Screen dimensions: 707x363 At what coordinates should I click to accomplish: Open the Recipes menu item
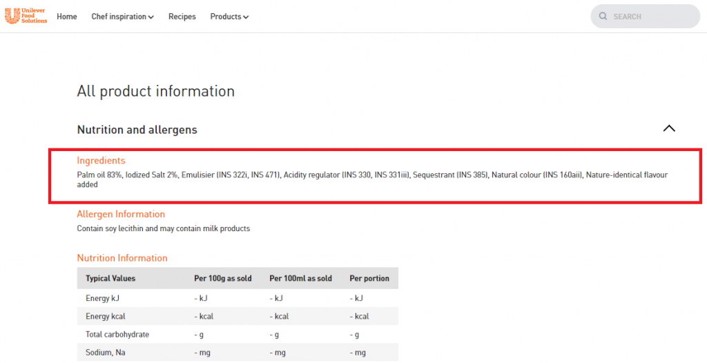click(x=182, y=17)
